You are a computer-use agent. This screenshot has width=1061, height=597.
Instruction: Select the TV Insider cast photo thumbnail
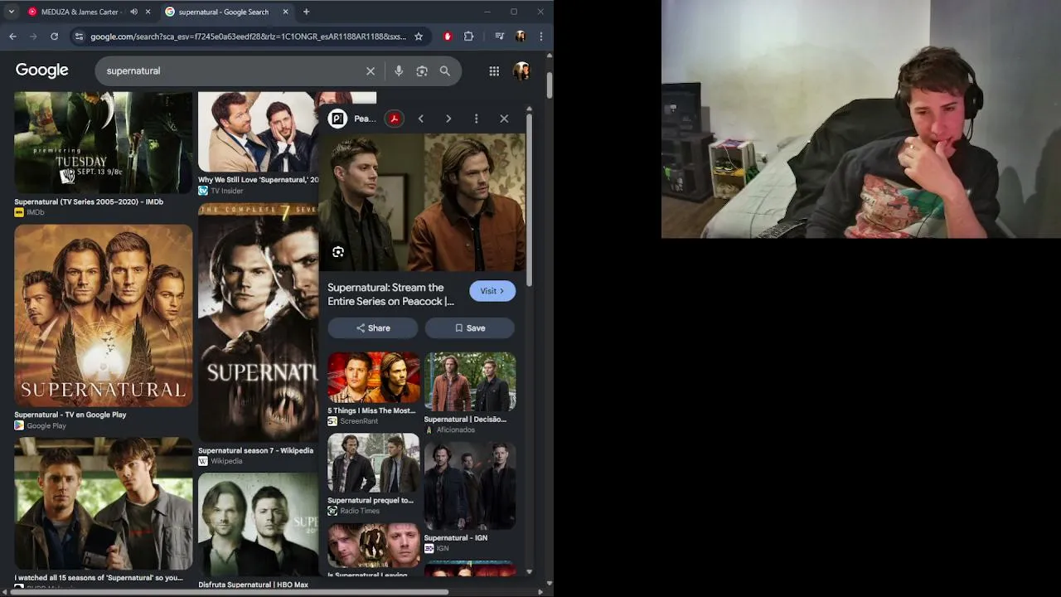coord(259,132)
